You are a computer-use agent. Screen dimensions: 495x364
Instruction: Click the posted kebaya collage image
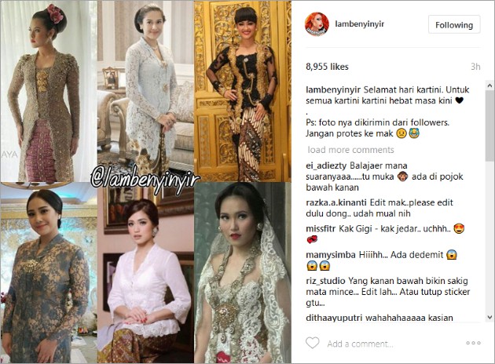point(145,182)
